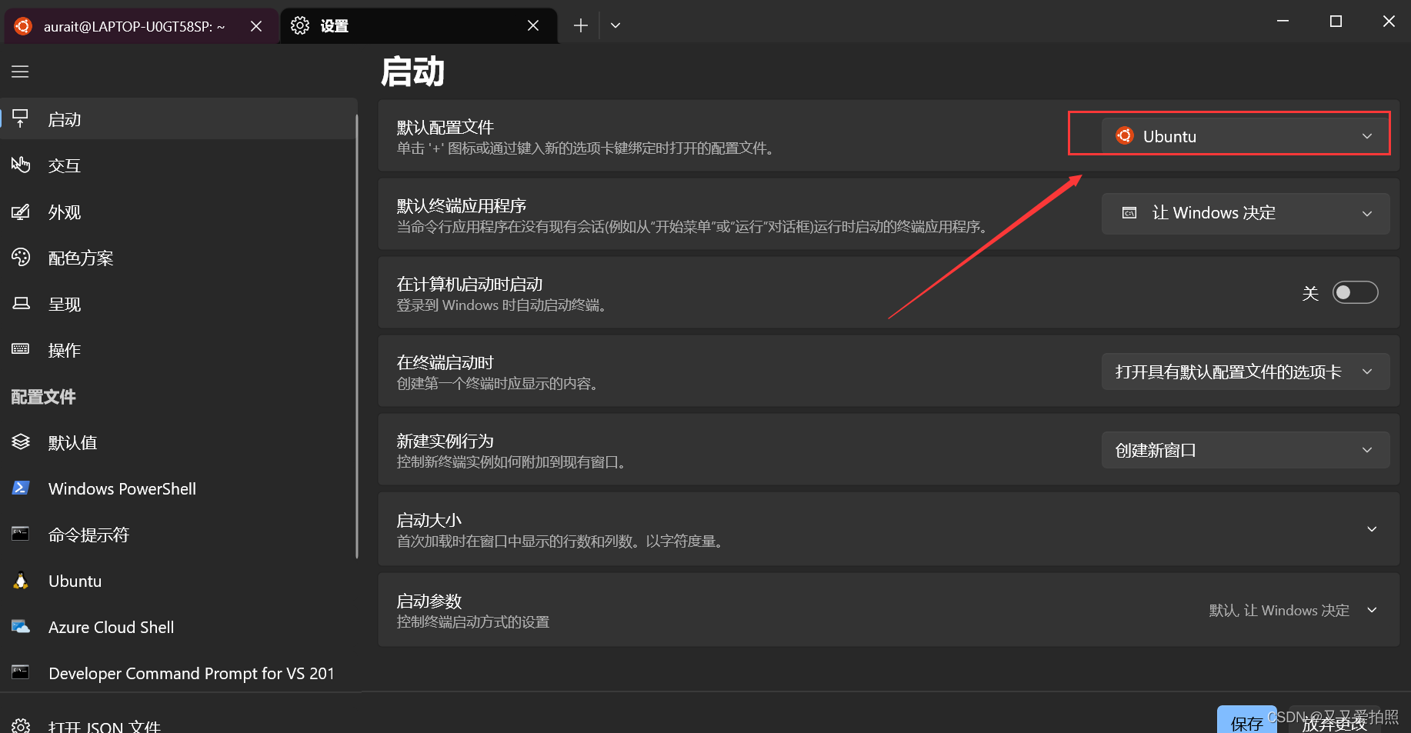Click the 启动 page heading

413,72
